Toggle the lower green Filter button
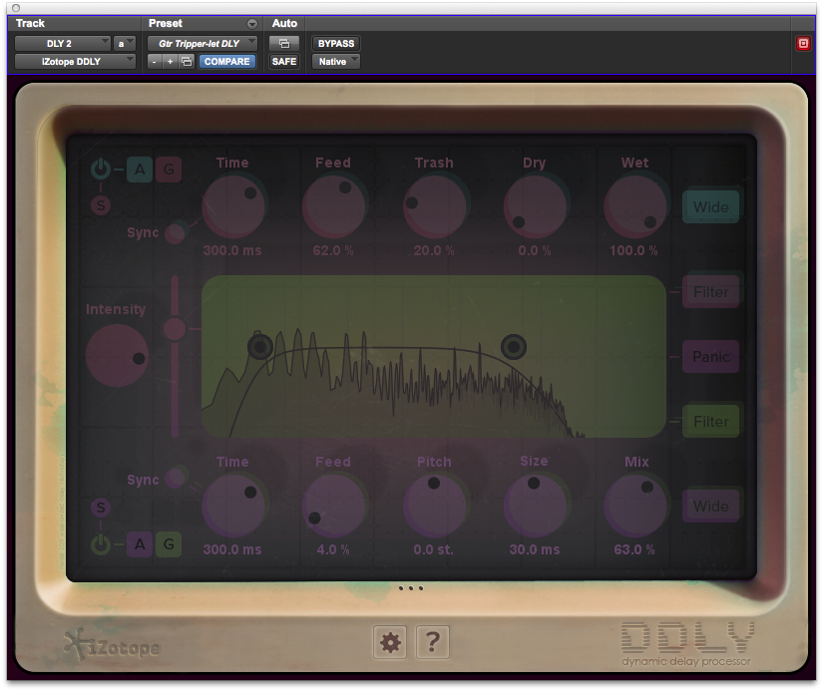The height and width of the screenshot is (691, 823). coord(710,422)
